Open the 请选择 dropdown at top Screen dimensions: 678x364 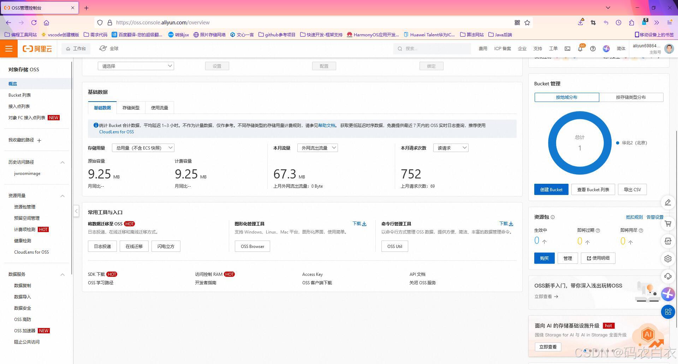point(136,66)
